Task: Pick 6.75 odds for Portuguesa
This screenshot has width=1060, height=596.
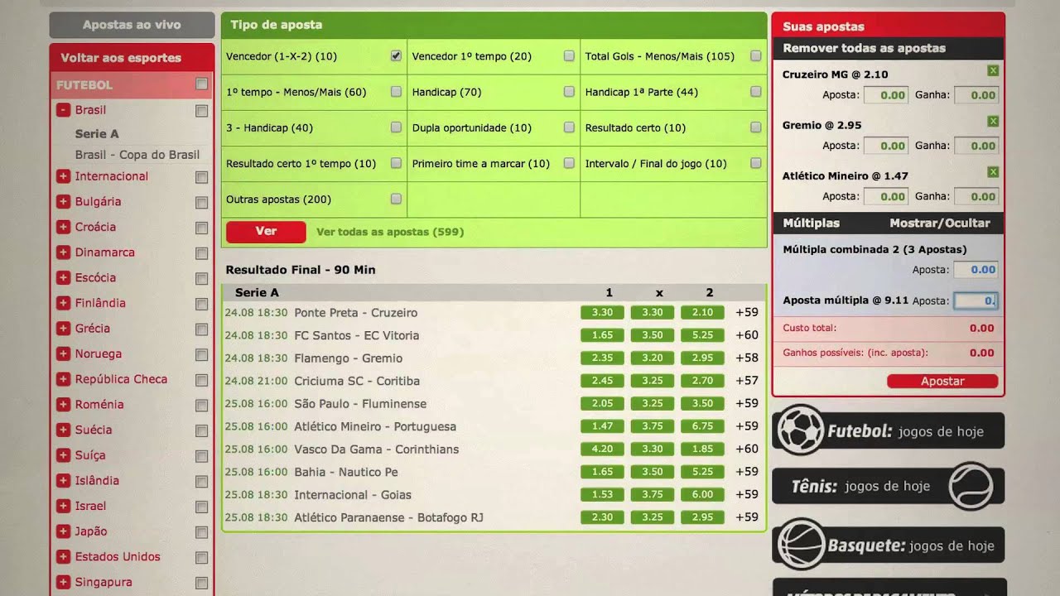Action: point(702,426)
